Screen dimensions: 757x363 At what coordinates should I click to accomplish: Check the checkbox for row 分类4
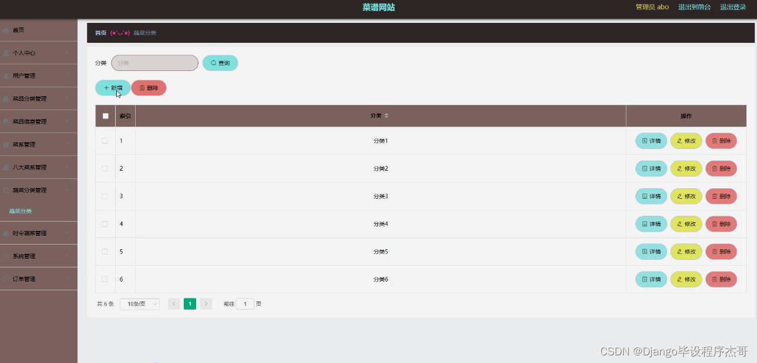pos(105,224)
